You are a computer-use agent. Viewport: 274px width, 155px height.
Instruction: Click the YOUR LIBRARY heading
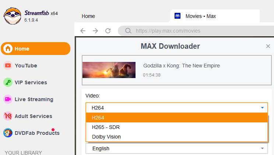(23, 152)
